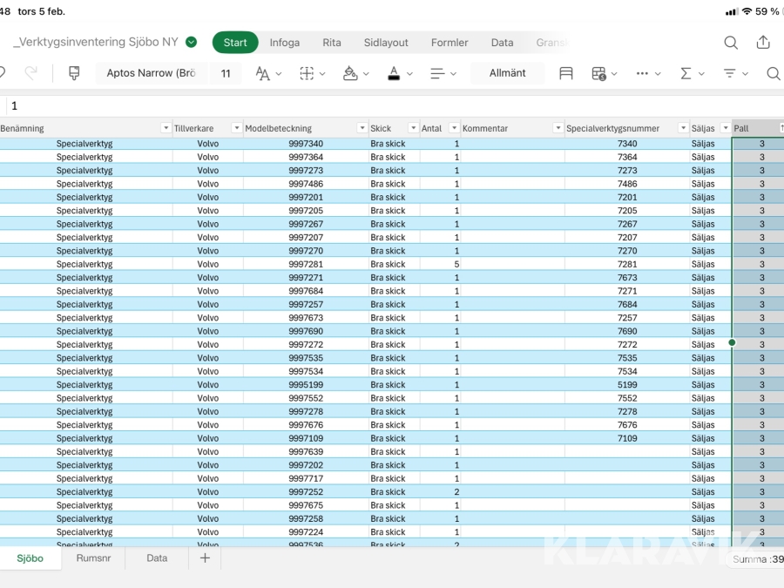Screen dimensions: 784x588
Task: Open the Tillverkare column filter dropdown
Action: pos(236,129)
